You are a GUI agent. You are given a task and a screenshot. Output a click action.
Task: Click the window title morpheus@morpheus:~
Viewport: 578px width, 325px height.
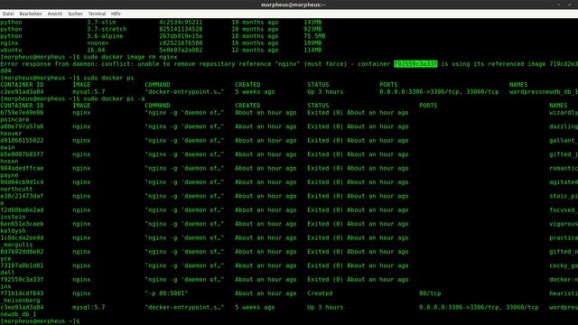(x=294, y=5)
